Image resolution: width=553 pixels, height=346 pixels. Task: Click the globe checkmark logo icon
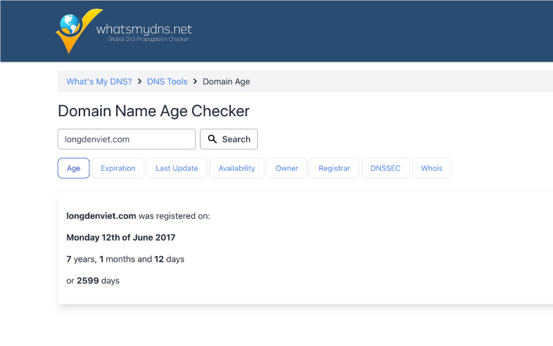point(76,30)
